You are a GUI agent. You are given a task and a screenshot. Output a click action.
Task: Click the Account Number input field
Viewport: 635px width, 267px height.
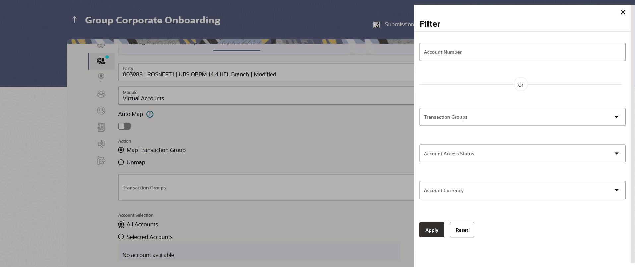(522, 52)
